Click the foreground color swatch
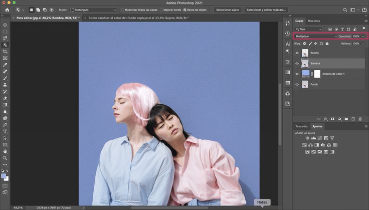 pyautogui.click(x=4, y=176)
